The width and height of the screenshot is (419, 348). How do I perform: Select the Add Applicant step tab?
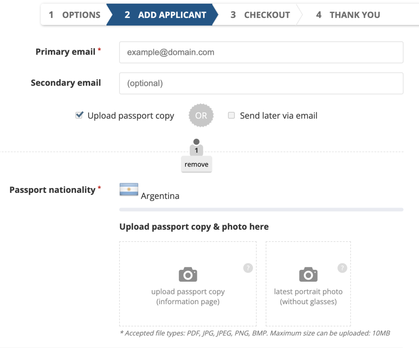point(162,15)
